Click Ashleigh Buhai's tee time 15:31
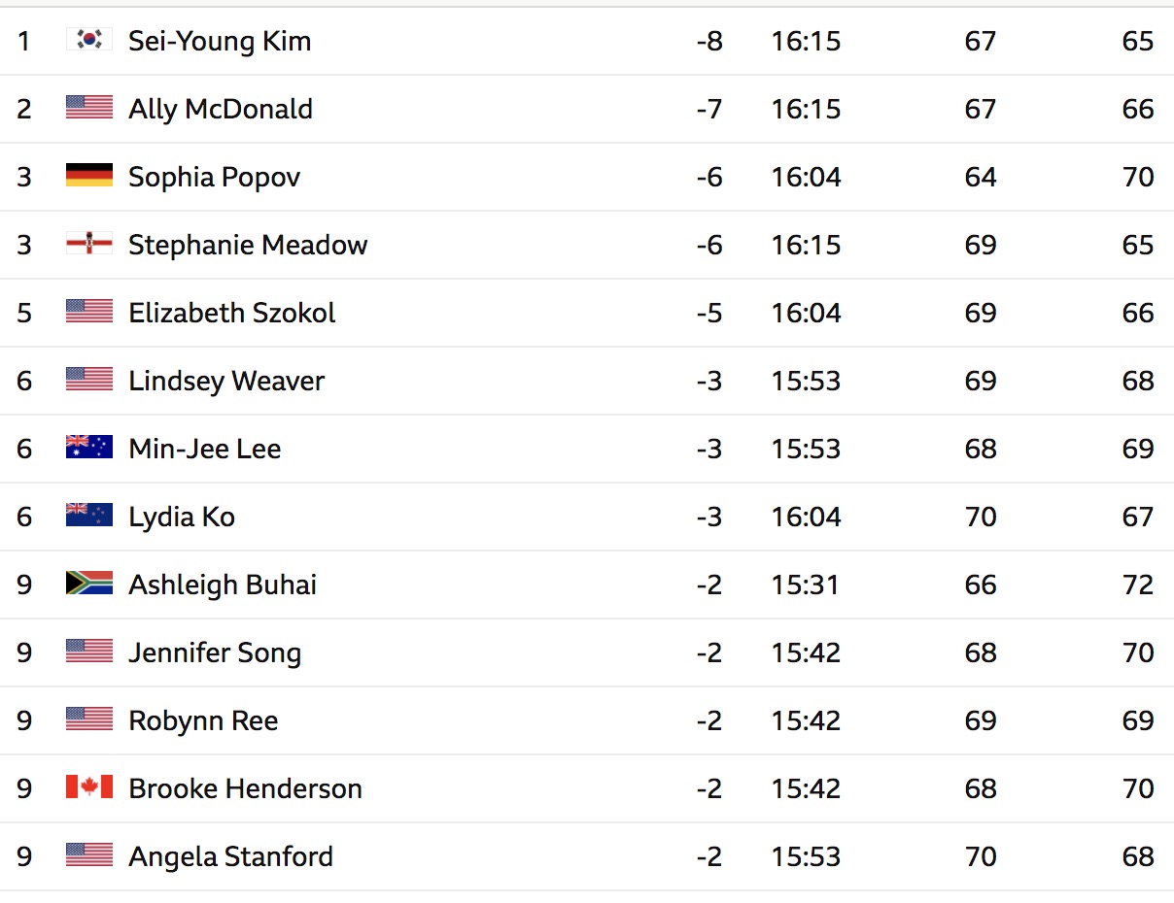The width and height of the screenshot is (1174, 903). click(x=805, y=585)
